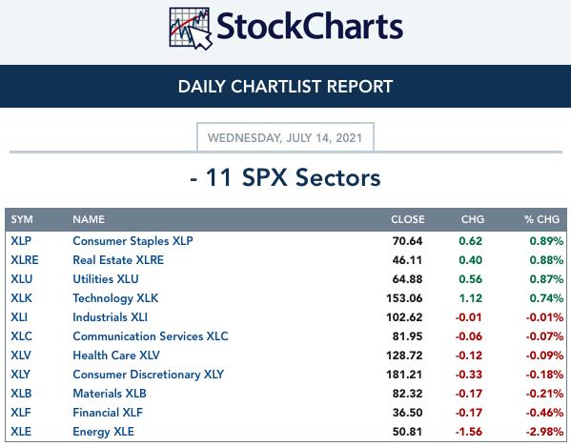Open Health Care XLV chart link
This screenshot has width=571, height=447.
(x=116, y=356)
